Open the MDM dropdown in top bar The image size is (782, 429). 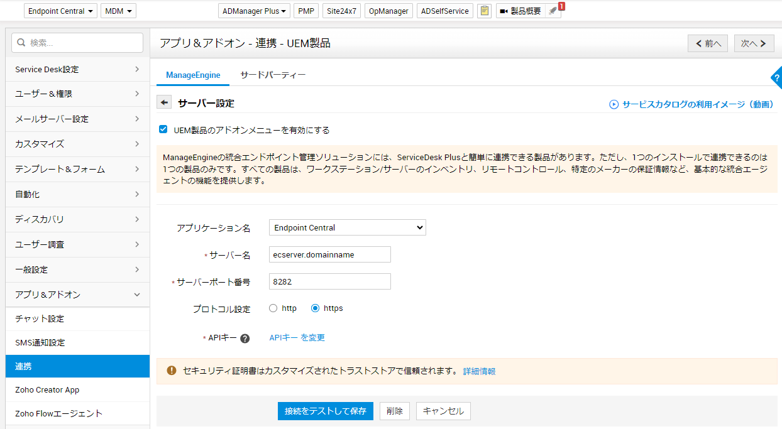[118, 11]
